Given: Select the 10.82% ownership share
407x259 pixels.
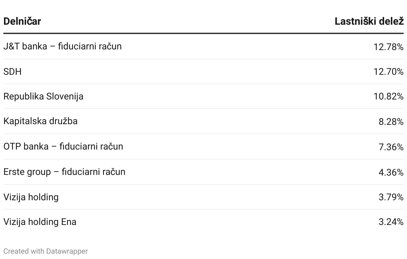Looking at the screenshot, I should point(389,96).
